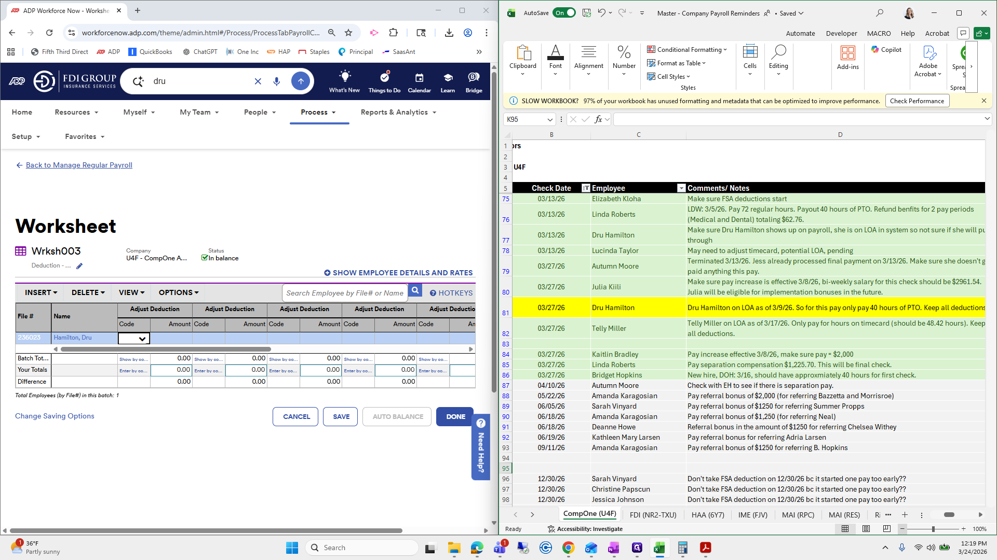Click the microphone icon in ADP search
The image size is (997, 560).
(277, 81)
